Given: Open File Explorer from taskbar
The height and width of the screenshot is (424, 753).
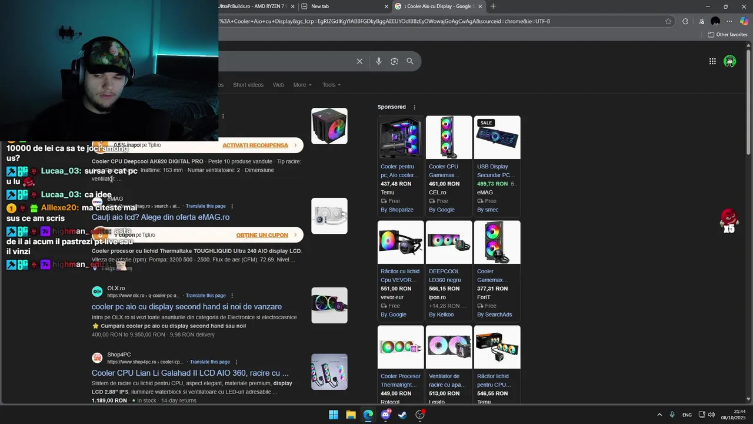Looking at the screenshot, I should click(351, 415).
